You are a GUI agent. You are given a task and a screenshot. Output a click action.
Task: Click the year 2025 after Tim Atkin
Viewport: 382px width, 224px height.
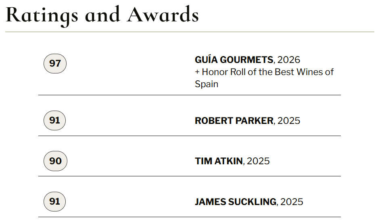click(258, 161)
